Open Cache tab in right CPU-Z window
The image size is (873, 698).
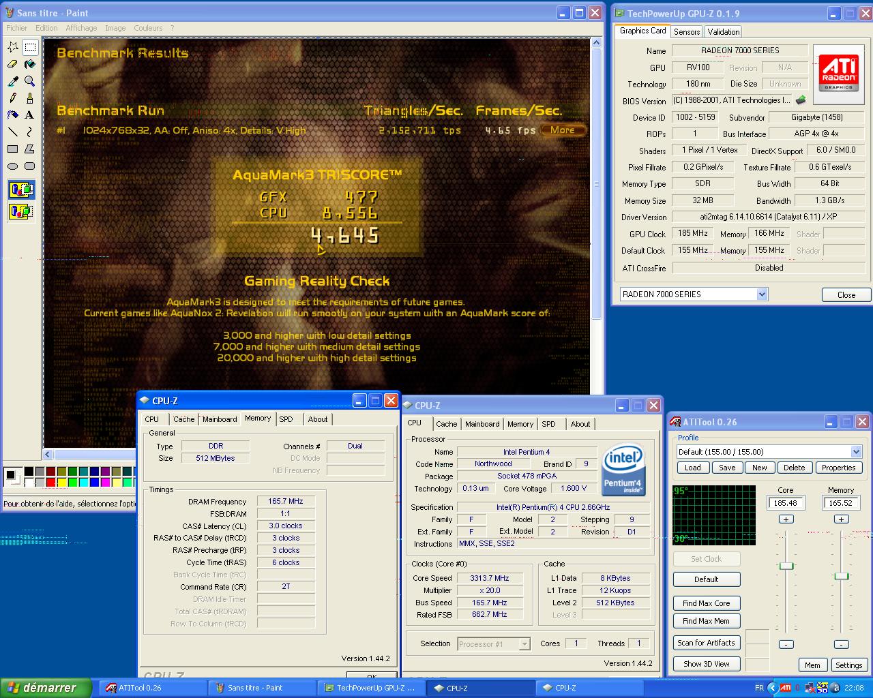[447, 424]
